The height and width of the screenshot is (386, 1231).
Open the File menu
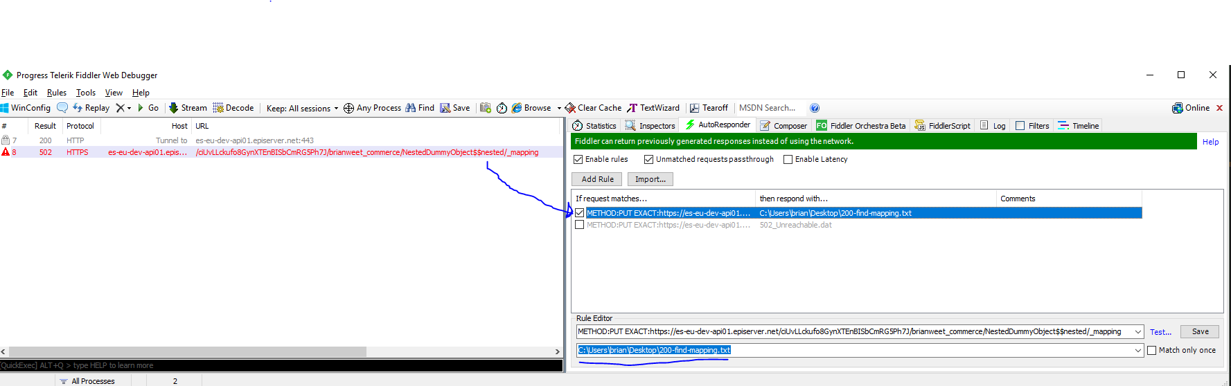8,93
